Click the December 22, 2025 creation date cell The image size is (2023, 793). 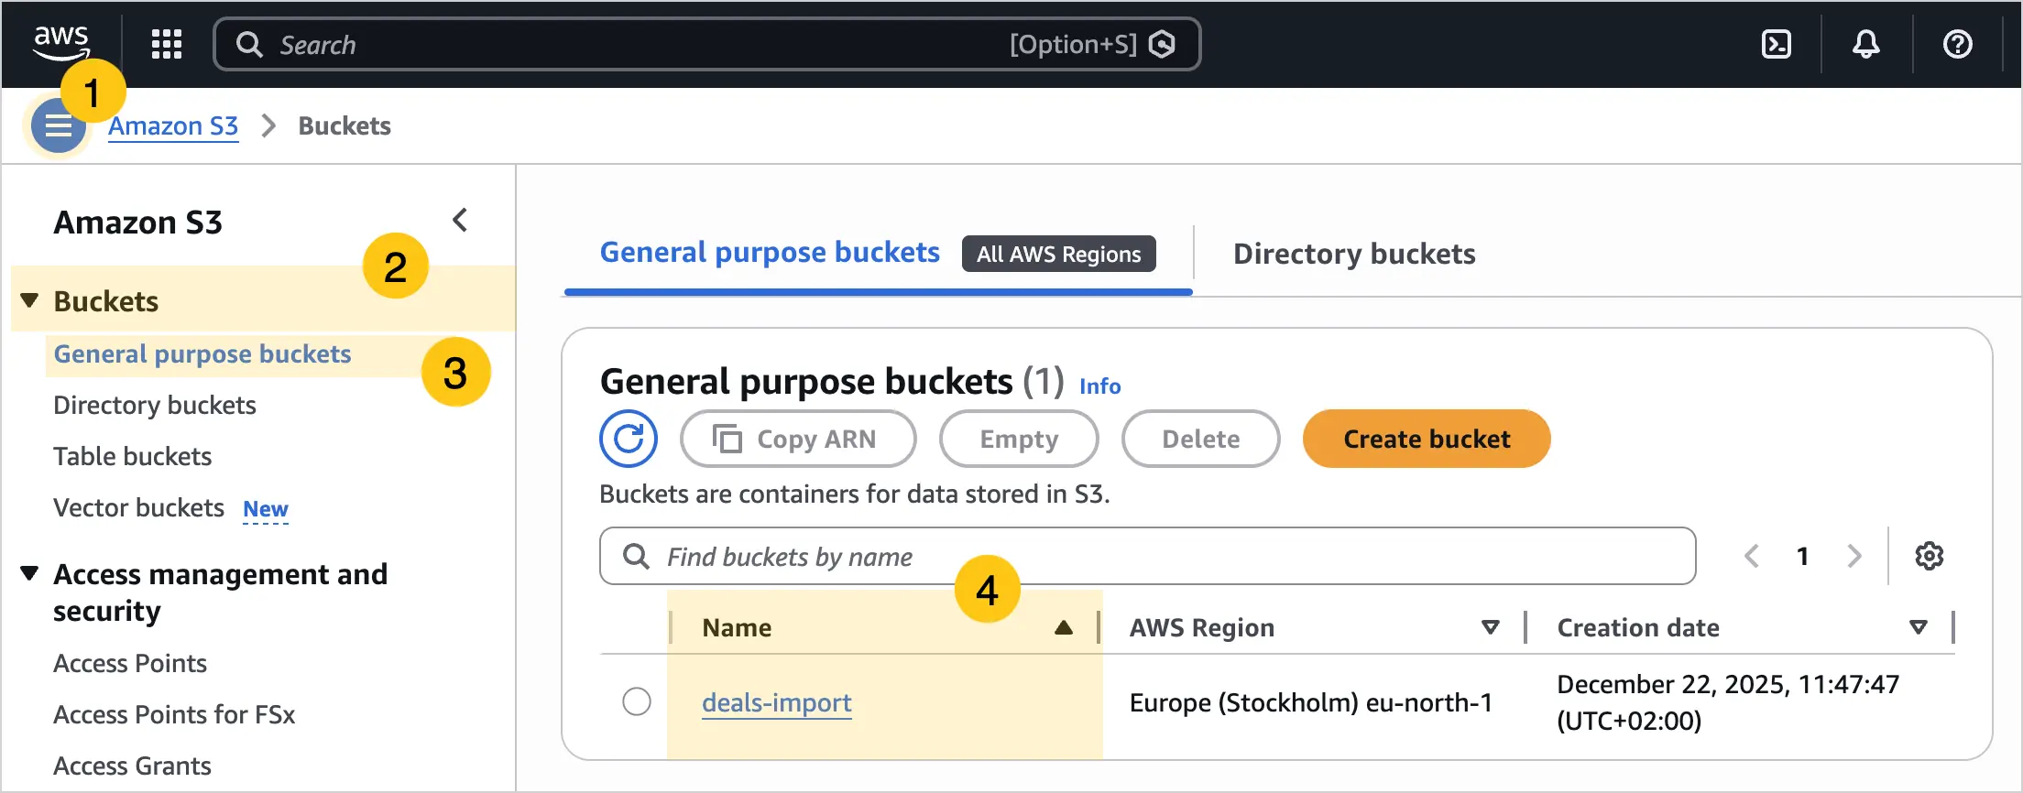pos(1728,702)
